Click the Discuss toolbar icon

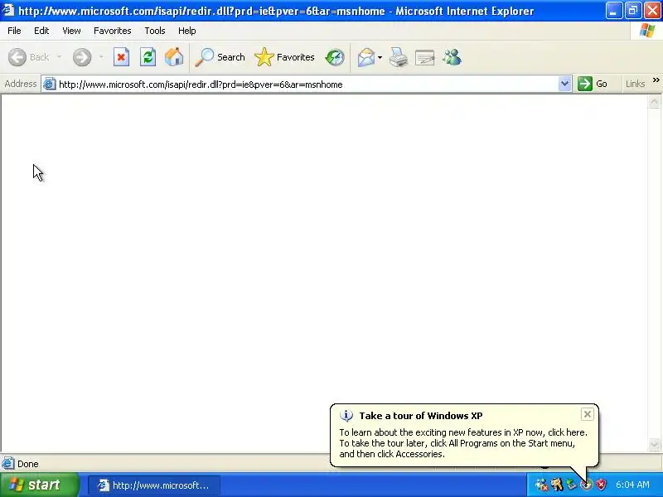[x=425, y=58]
